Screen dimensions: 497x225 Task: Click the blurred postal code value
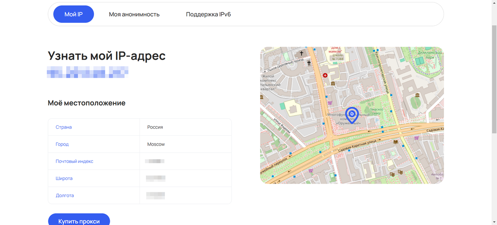[155, 161]
